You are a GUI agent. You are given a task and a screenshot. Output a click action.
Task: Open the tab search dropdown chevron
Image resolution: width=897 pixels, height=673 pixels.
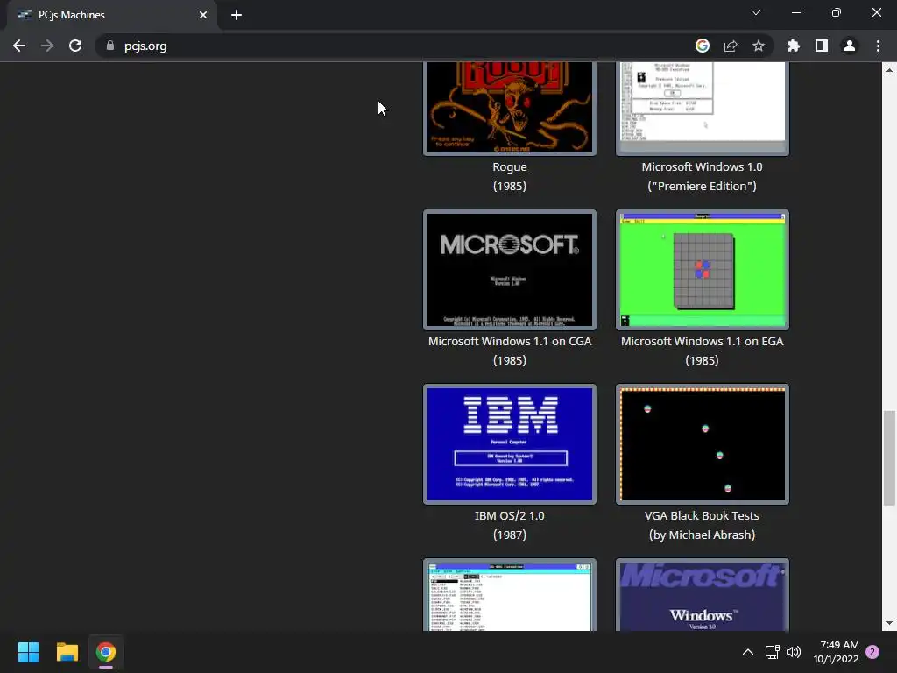click(x=756, y=12)
